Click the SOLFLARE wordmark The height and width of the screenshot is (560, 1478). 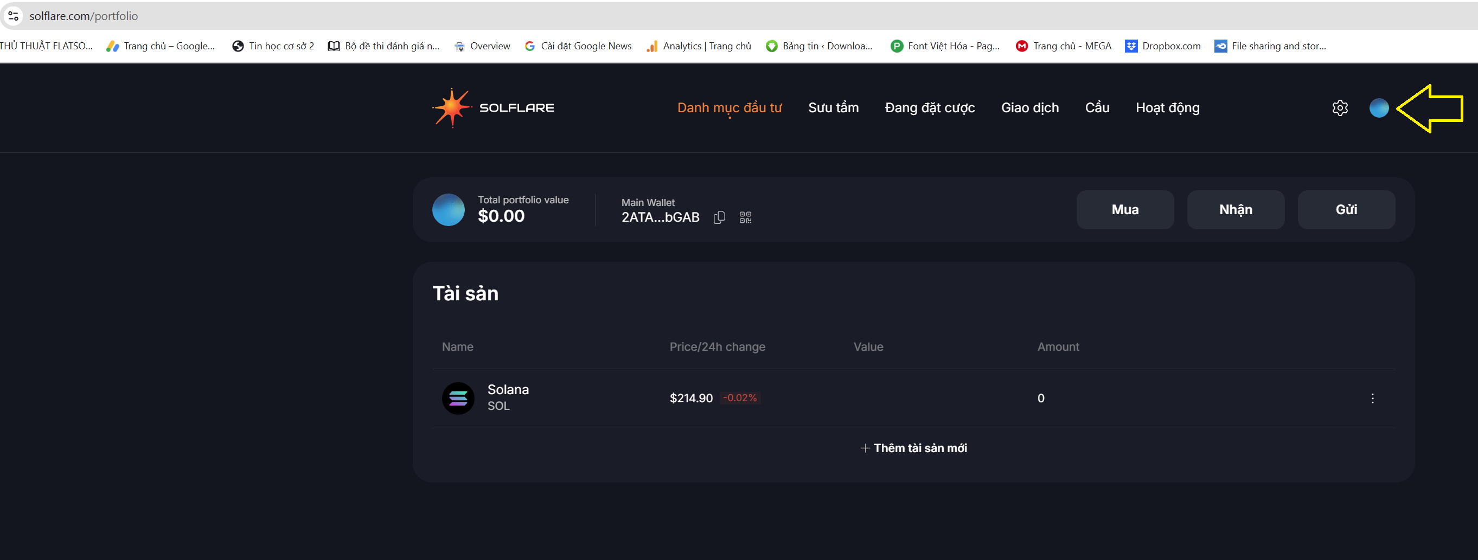[516, 108]
